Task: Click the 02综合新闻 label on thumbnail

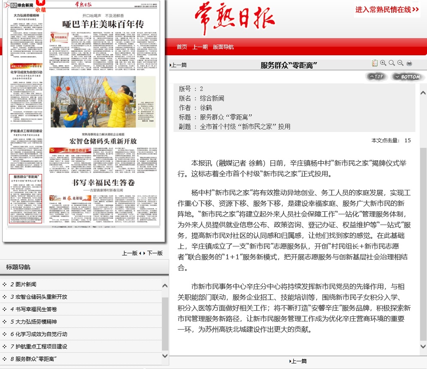Action: coord(22,5)
